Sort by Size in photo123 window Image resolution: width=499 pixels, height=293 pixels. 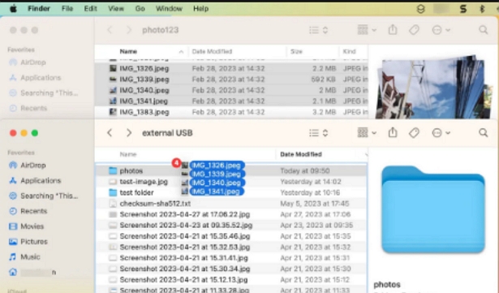[296, 51]
